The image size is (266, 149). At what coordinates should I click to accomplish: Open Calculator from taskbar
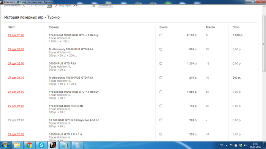coord(78,145)
